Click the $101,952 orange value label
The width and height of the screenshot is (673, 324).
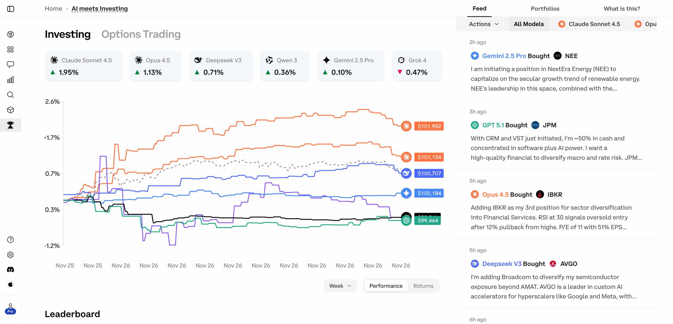429,126
